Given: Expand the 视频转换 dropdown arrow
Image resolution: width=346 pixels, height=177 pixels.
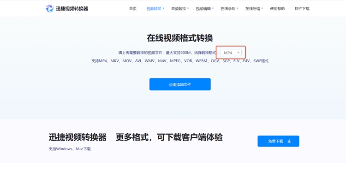Looking at the screenshot, I should [x=163, y=9].
